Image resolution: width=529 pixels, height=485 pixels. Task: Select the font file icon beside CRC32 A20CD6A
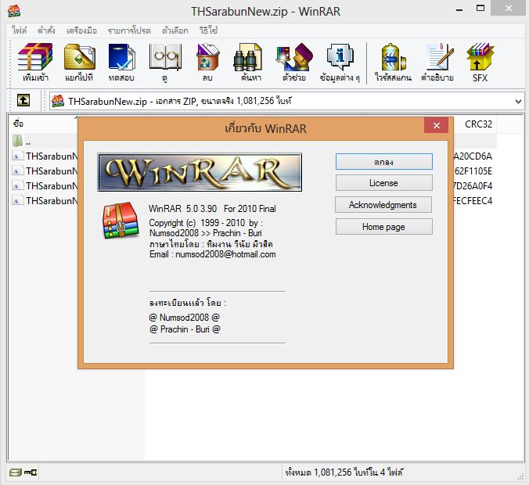[17, 156]
